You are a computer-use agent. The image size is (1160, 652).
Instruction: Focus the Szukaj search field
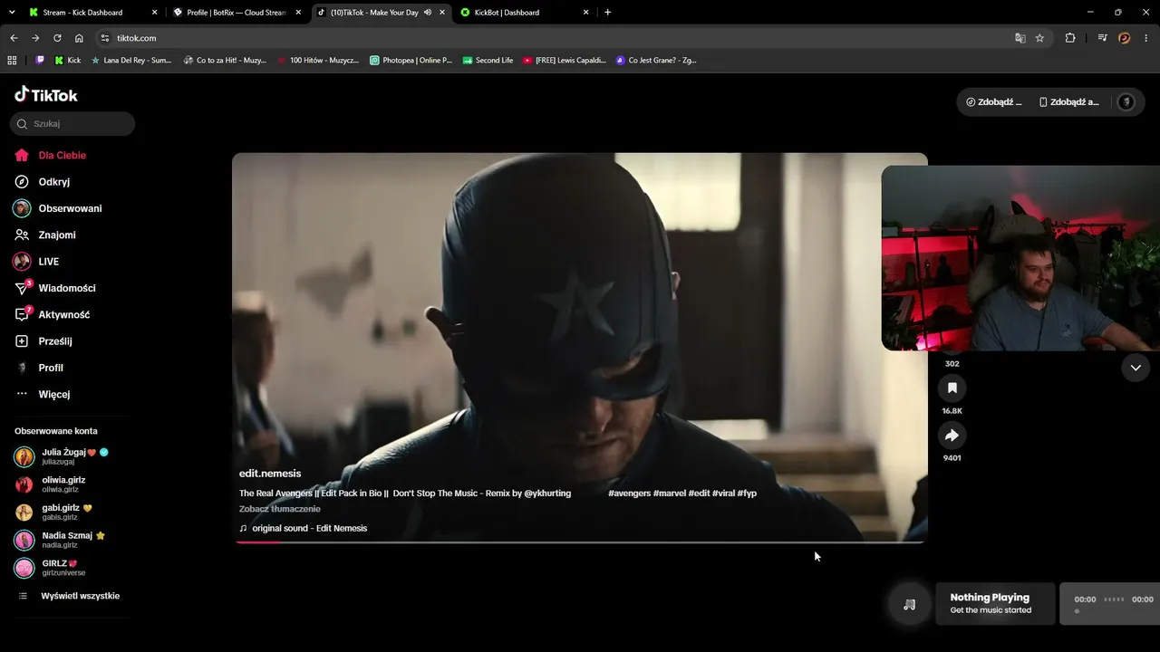[x=72, y=123]
